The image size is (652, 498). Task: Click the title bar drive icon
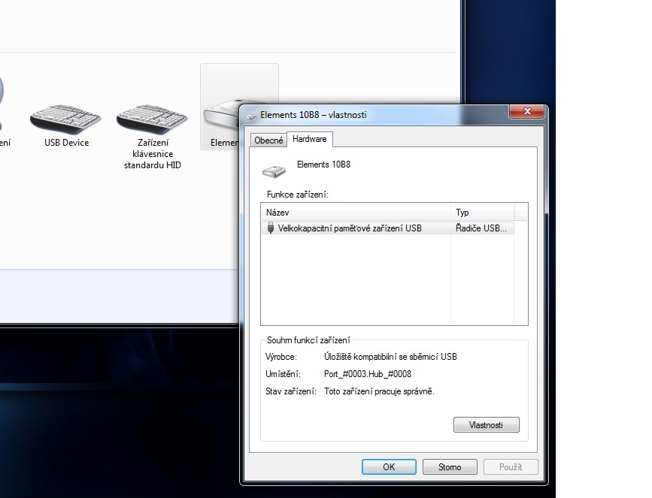point(250,116)
